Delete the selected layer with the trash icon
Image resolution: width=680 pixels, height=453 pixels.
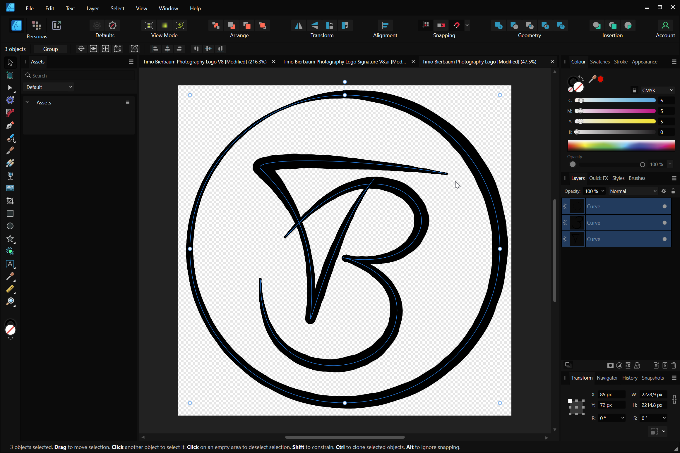[x=674, y=365]
